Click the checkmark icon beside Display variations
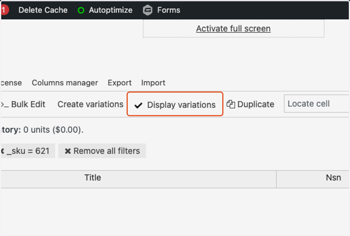The height and width of the screenshot is (236, 350). pyautogui.click(x=138, y=105)
